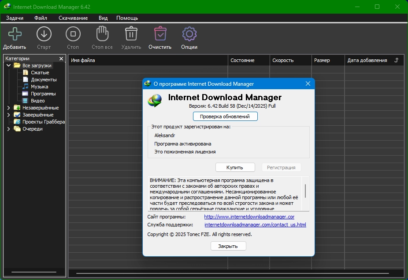
Task: Expand the "Очереди" tree node
Action: click(x=8, y=129)
